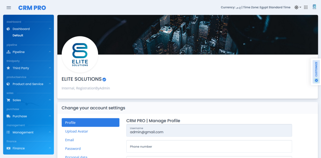The width and height of the screenshot is (321, 158).
Task: Click the Product and Service box icon
Action: tap(8, 84)
